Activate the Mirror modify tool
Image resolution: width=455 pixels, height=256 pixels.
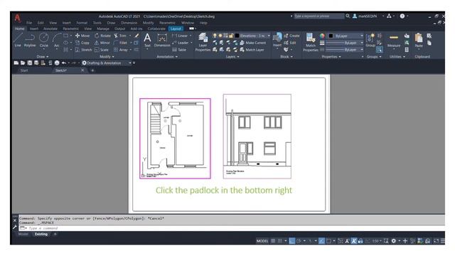(x=102, y=43)
